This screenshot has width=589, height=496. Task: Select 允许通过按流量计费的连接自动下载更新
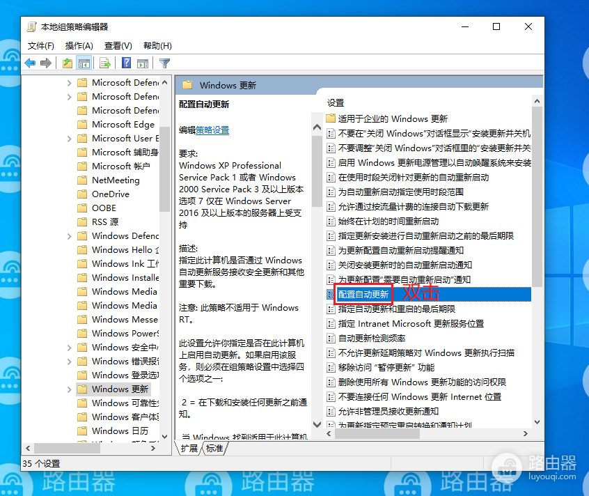[413, 207]
